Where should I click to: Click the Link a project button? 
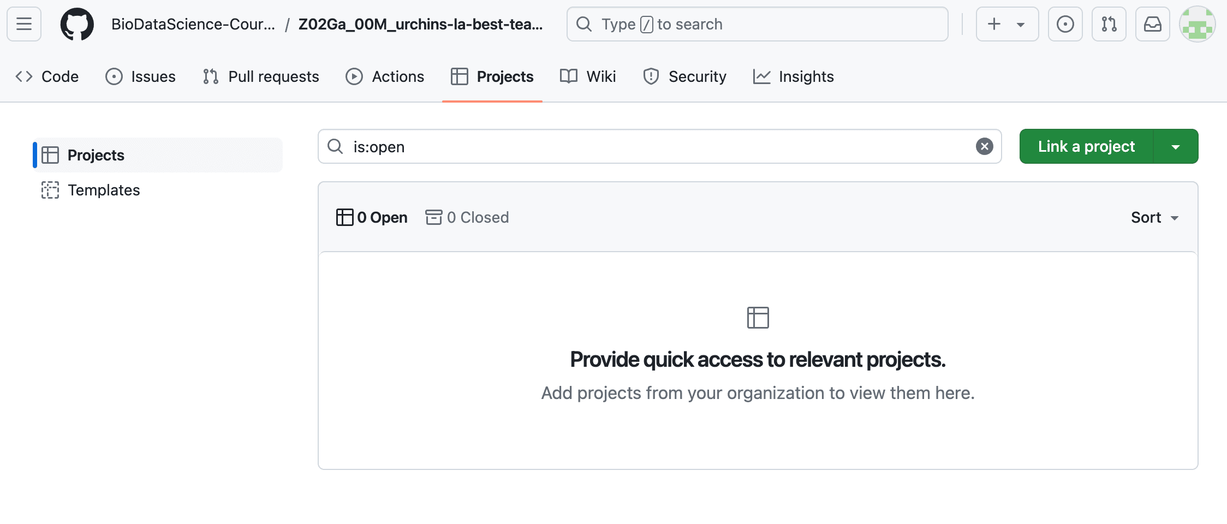click(x=1086, y=146)
